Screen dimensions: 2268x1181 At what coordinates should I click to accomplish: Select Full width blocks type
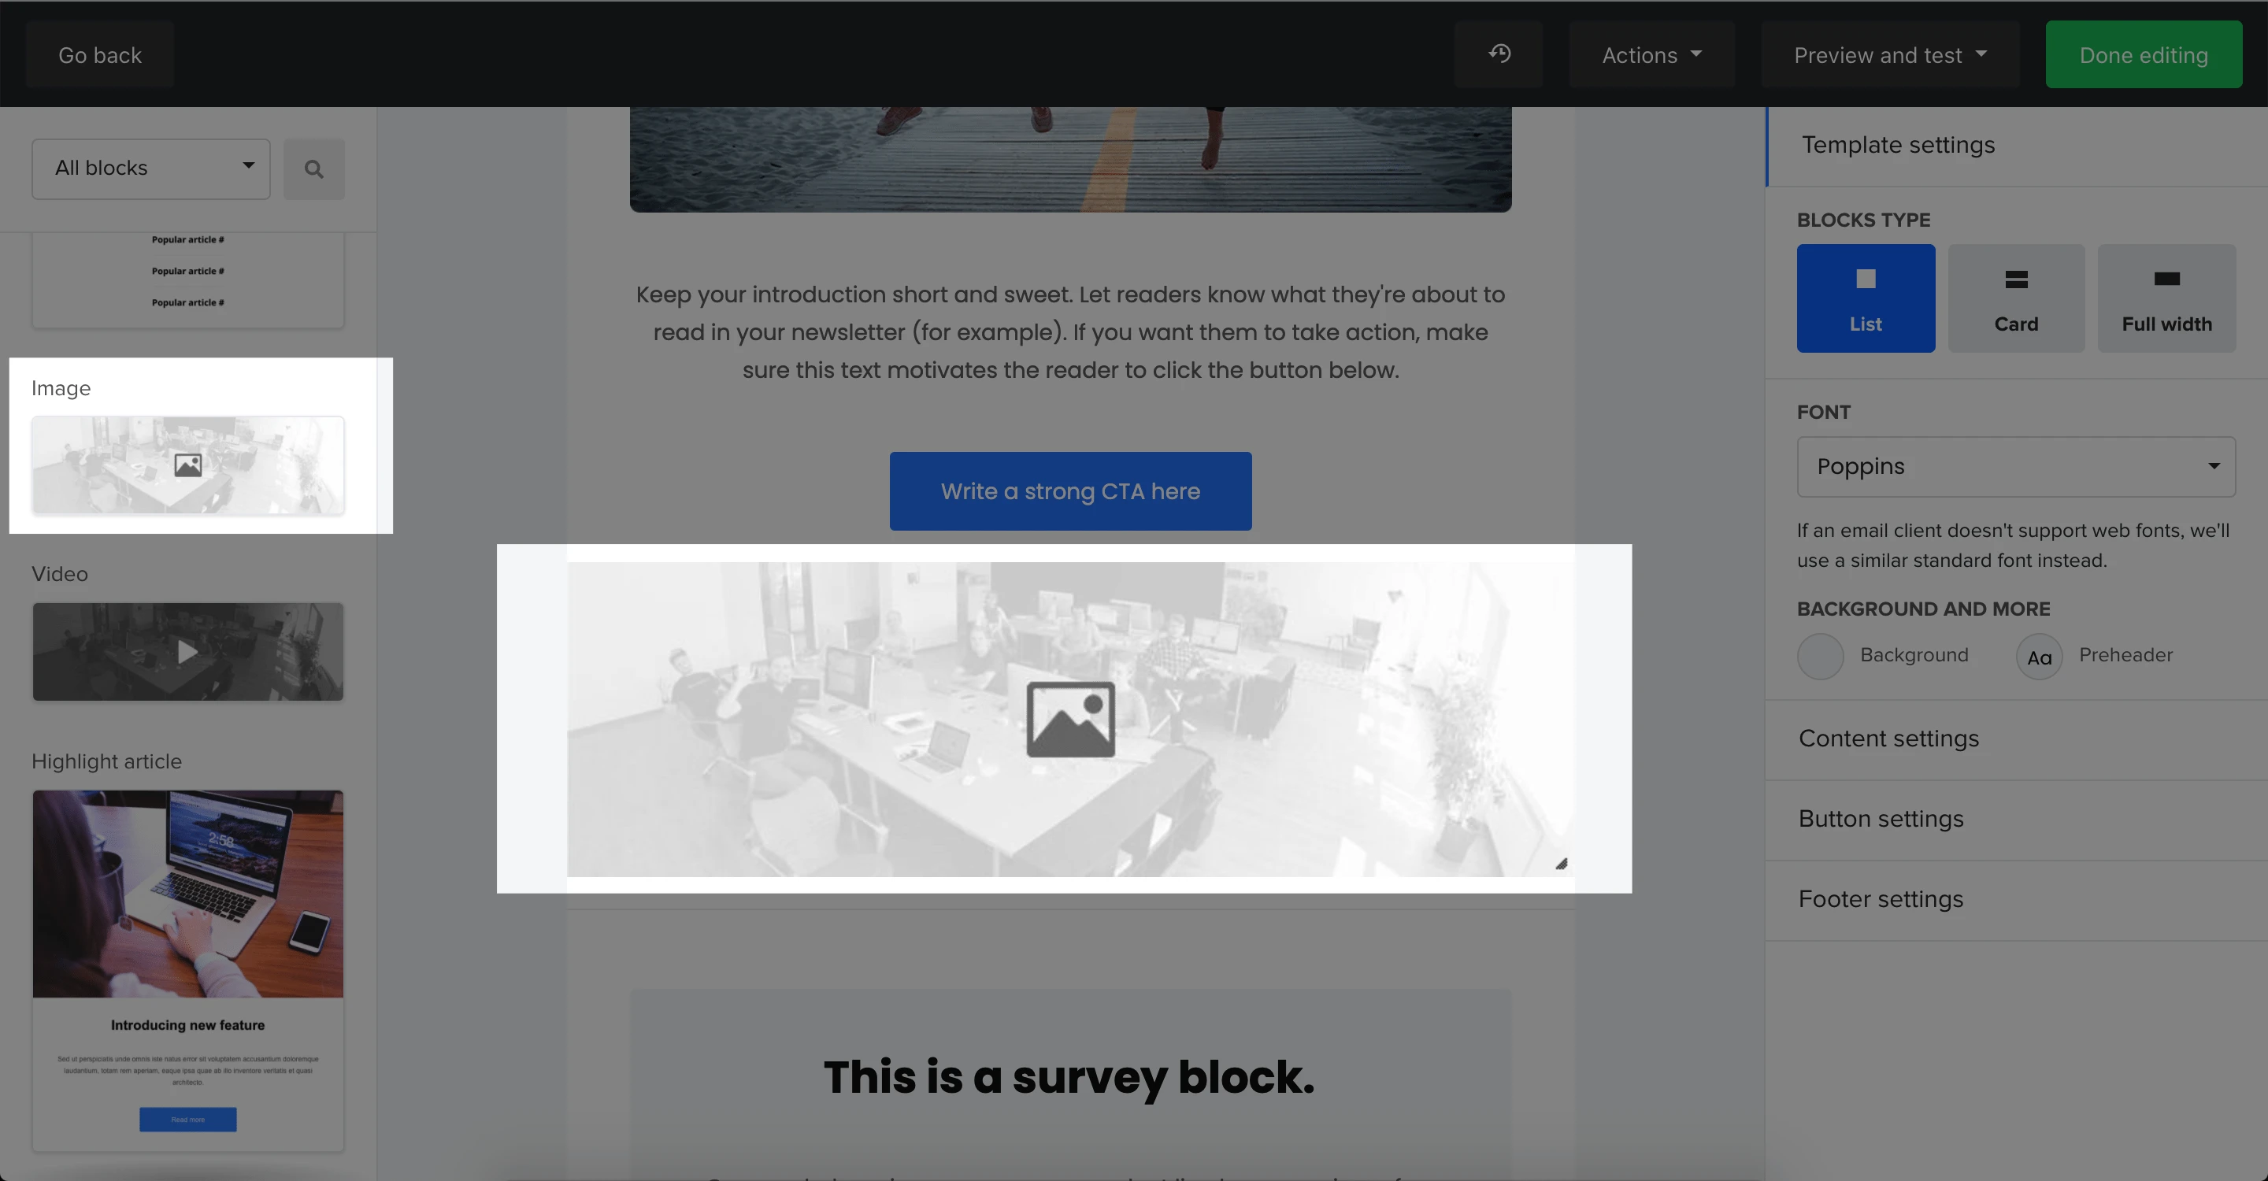point(2166,298)
